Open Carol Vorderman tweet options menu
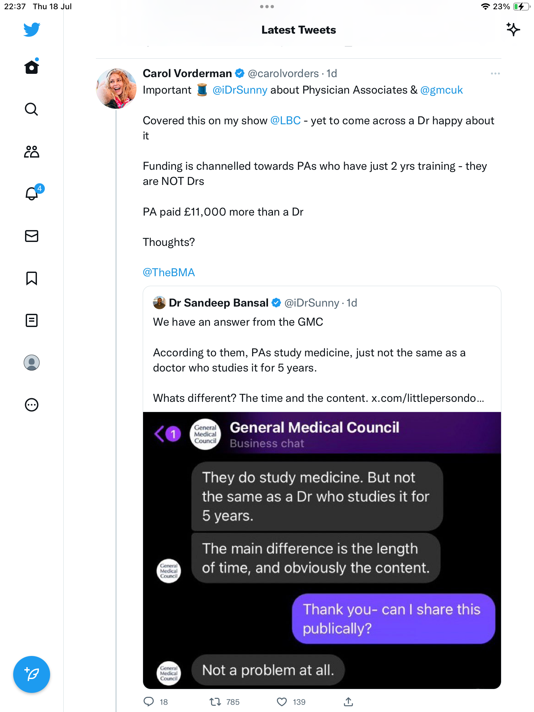This screenshot has height=712, width=534. click(495, 74)
